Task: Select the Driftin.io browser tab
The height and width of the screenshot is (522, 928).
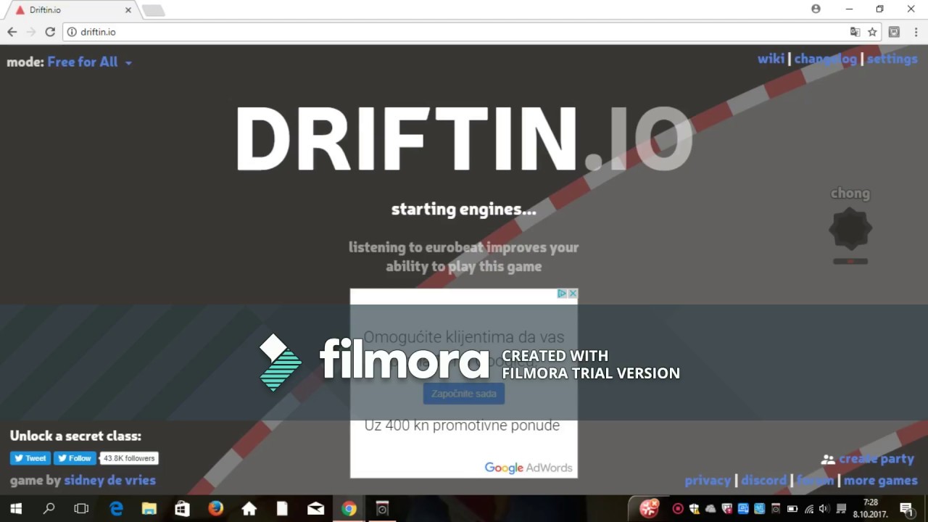Action: click(70, 10)
